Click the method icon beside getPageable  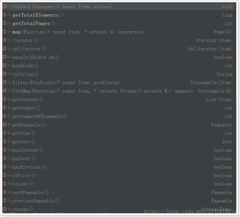tap(5, 125)
